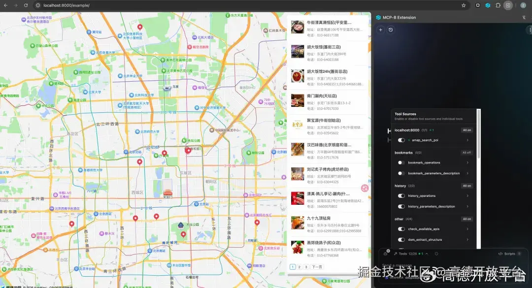Open 胡大饭馆(簋街三店) result thumbnail
This screenshot has height=288, width=532.
click(298, 52)
